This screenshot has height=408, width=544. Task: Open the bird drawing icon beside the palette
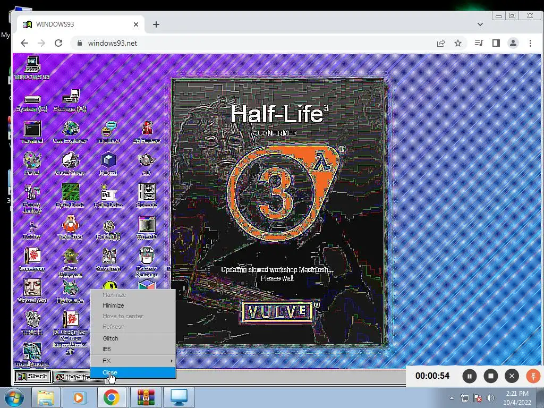pos(71,164)
